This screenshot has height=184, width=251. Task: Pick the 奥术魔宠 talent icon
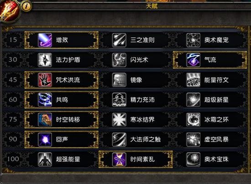tap(193, 40)
